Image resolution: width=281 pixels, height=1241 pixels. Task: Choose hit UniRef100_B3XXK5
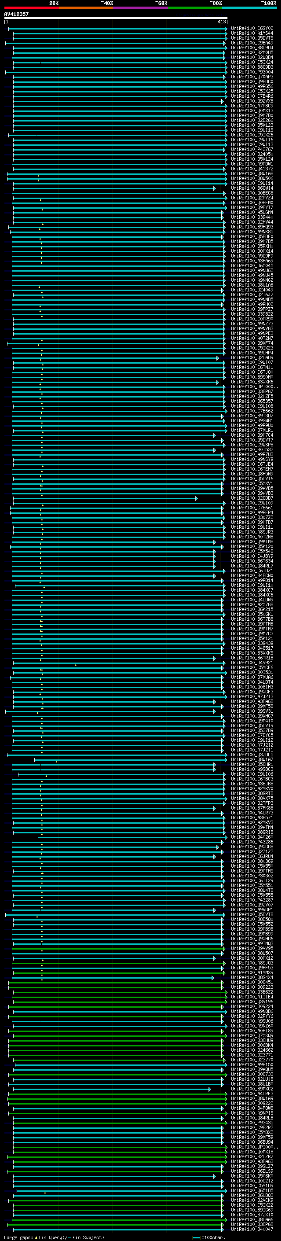click(x=252, y=653)
